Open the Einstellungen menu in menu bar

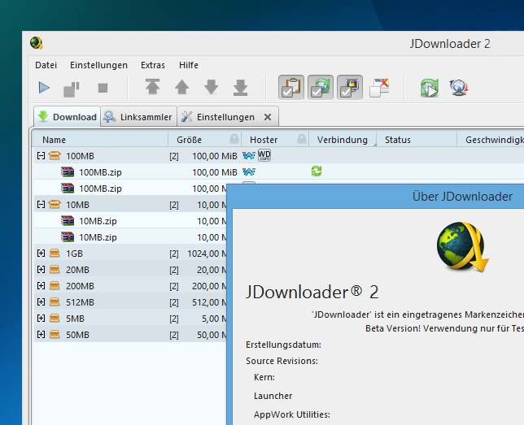(x=98, y=65)
